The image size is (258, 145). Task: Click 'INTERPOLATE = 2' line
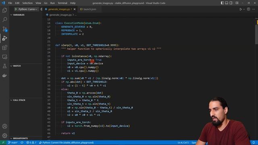[x=73, y=34]
